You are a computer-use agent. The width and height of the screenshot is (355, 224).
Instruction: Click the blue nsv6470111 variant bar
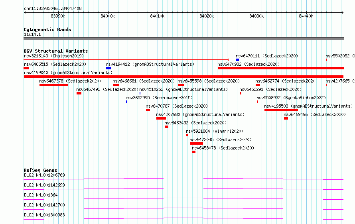(237, 60)
